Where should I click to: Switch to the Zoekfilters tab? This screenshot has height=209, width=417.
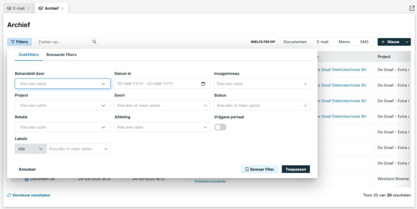[x=29, y=55]
